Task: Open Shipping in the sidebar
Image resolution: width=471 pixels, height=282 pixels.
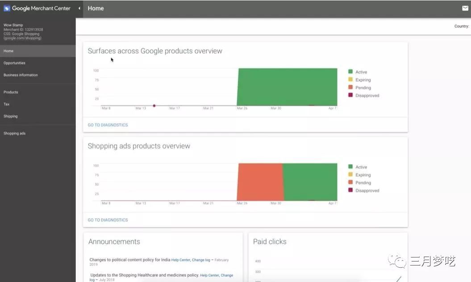Action: click(x=11, y=116)
